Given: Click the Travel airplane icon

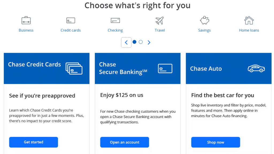Looking at the screenshot, I should [x=160, y=20].
